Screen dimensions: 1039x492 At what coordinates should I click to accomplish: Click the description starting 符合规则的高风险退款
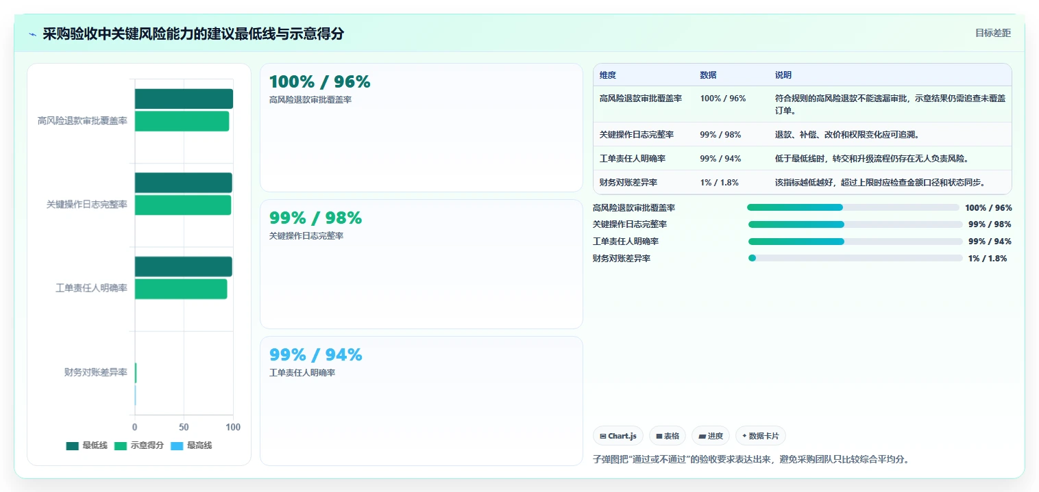[890, 104]
